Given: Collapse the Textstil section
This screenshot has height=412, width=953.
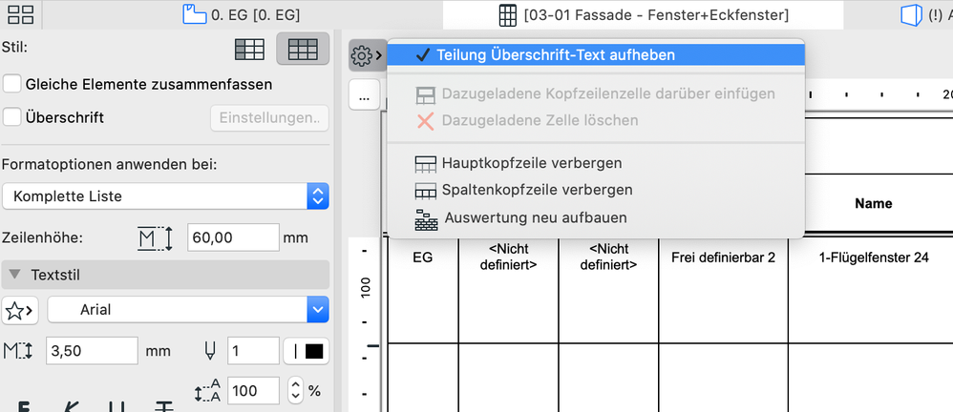Looking at the screenshot, I should (x=15, y=274).
